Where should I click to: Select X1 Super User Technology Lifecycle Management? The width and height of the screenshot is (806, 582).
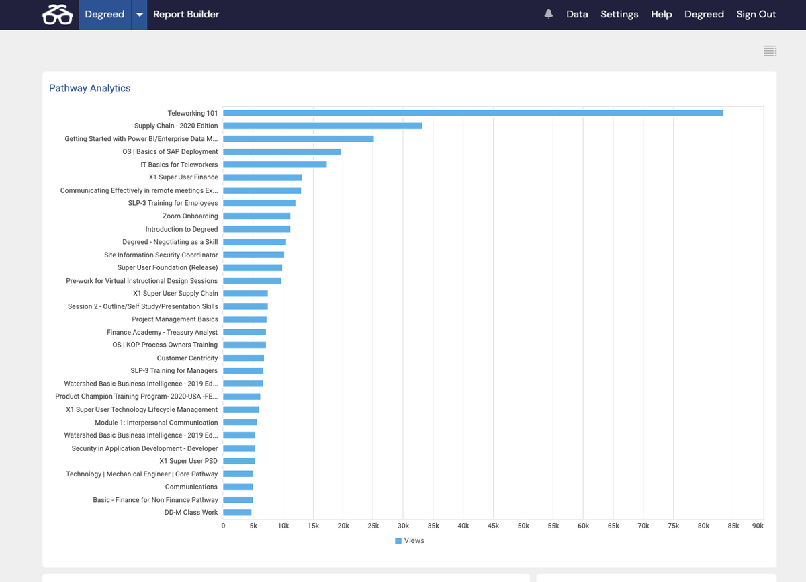click(142, 409)
